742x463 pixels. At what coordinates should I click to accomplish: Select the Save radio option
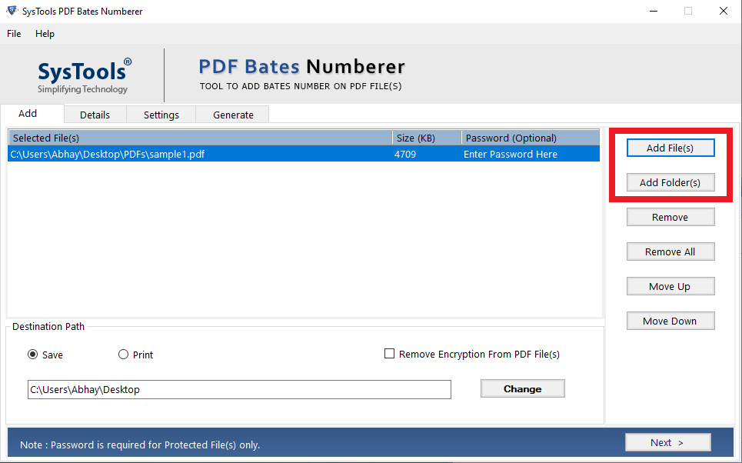pos(32,354)
